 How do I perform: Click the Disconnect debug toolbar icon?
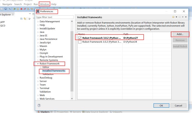[x=25, y=9]
